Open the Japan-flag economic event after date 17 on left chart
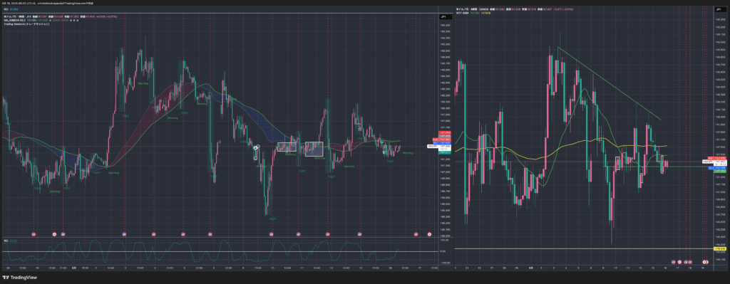The width and height of the screenshot is (730, 284). (x=429, y=233)
